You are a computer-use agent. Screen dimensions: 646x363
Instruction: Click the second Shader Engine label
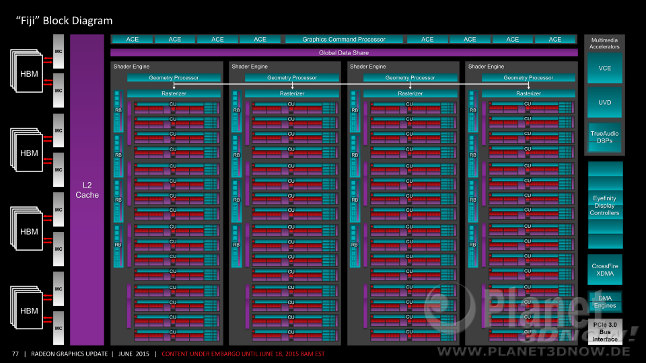click(x=250, y=67)
